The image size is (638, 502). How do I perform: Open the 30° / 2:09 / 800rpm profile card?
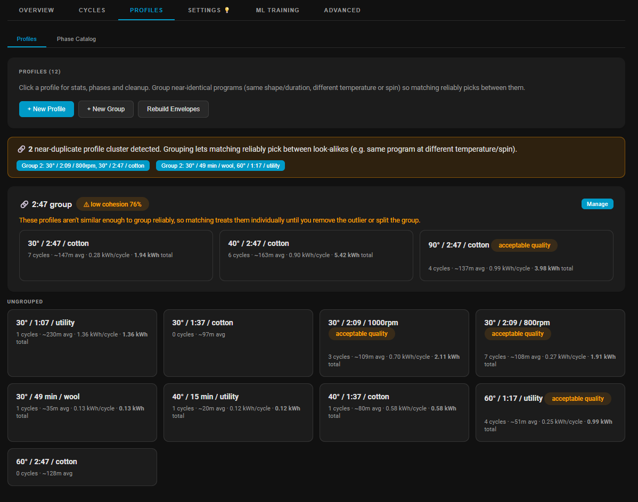tap(550, 343)
